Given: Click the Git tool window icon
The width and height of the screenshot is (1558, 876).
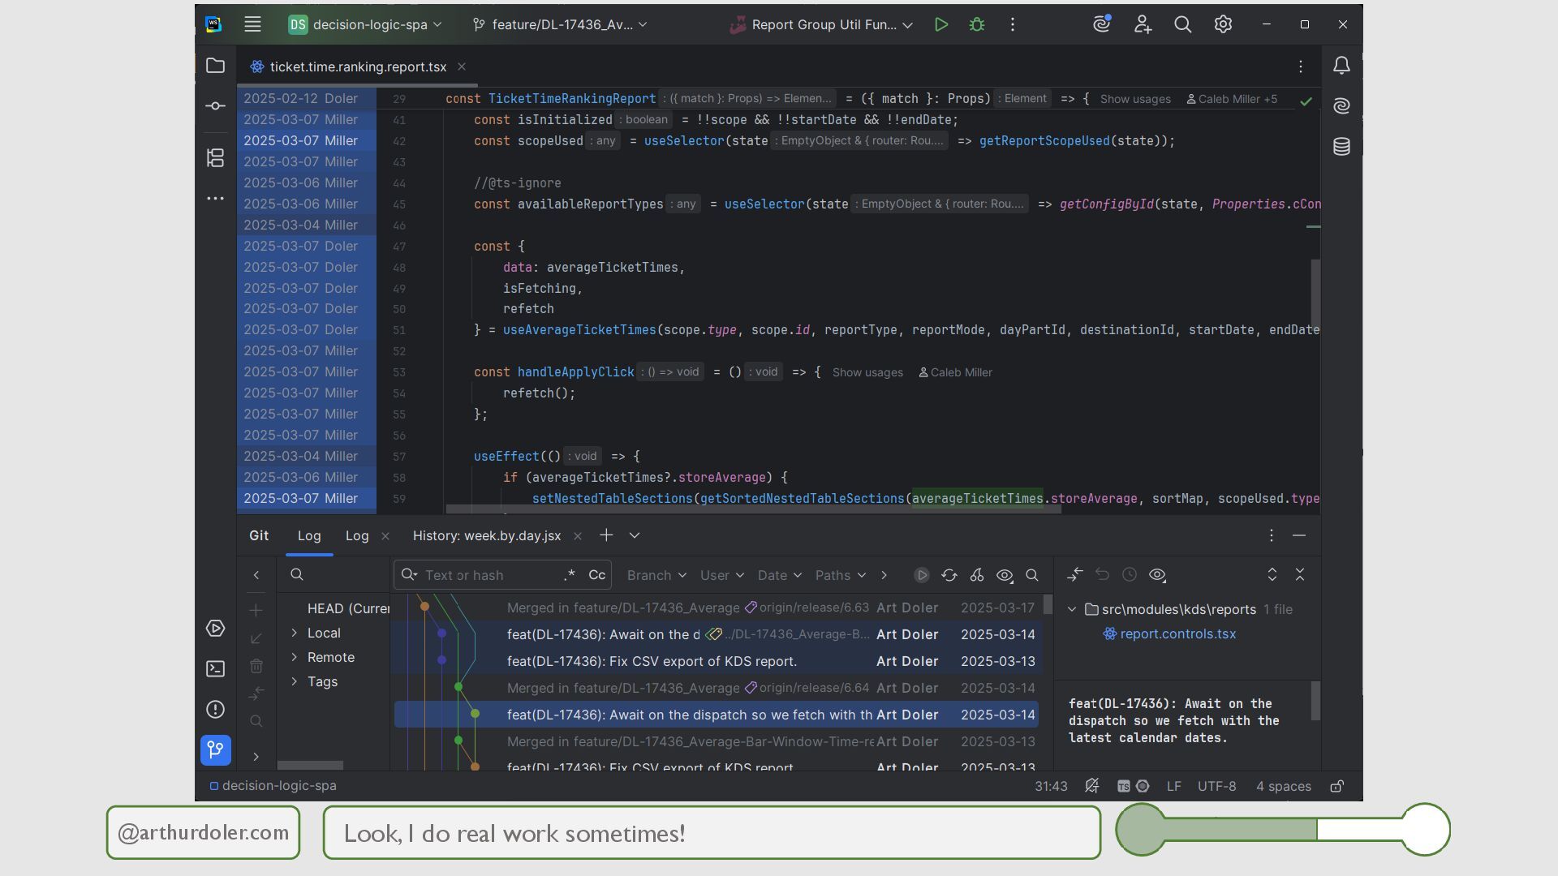Looking at the screenshot, I should tap(215, 749).
